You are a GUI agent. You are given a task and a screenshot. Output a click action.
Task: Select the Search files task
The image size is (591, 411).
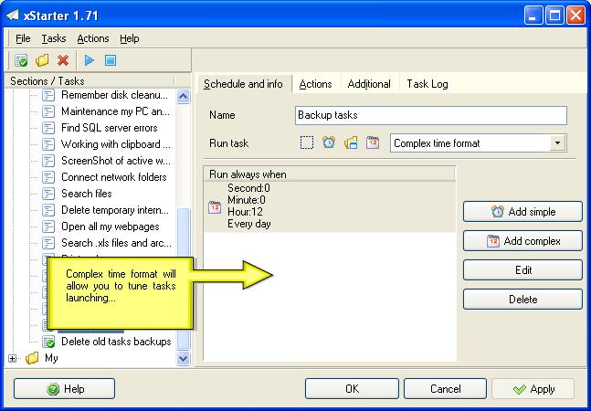point(86,194)
